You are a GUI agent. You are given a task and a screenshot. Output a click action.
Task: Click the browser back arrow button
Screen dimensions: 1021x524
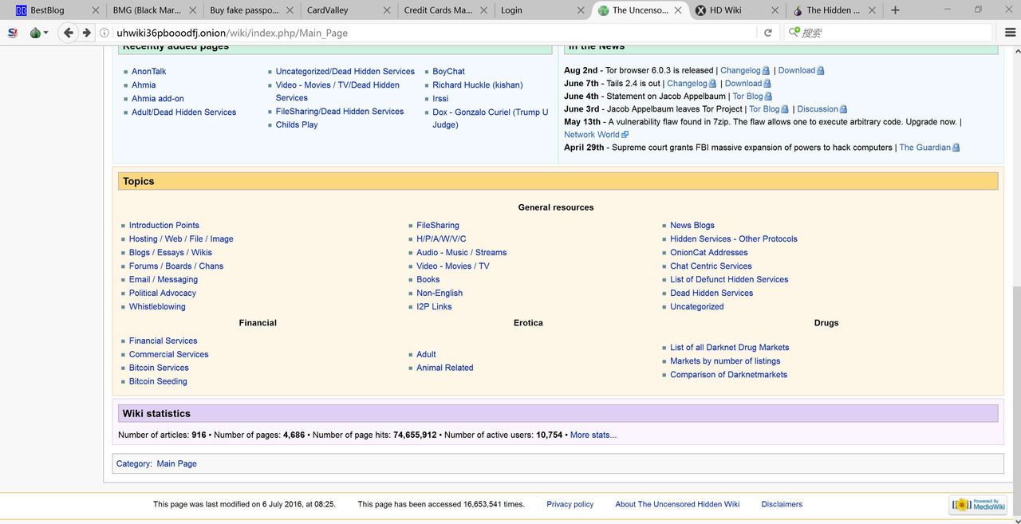click(68, 33)
